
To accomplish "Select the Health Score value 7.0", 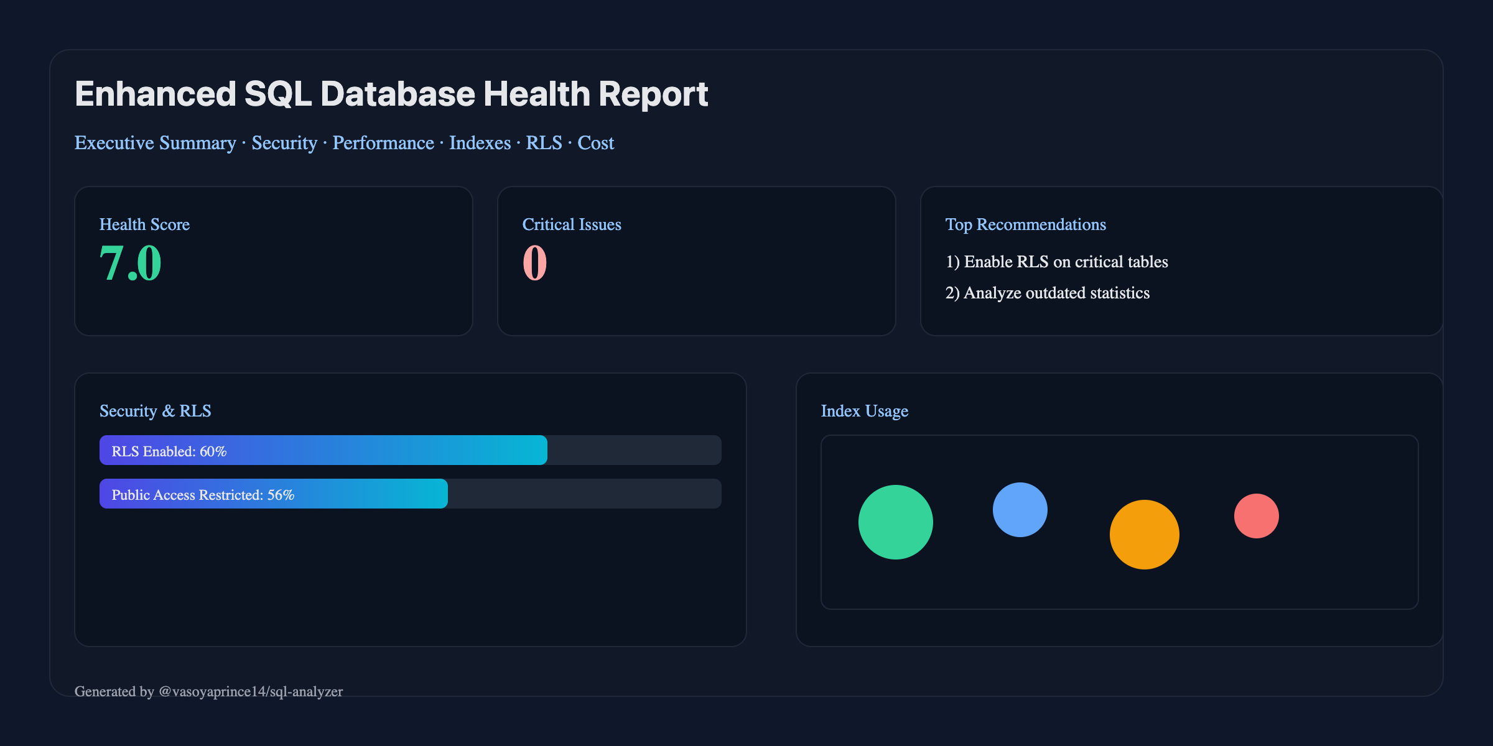I will pyautogui.click(x=131, y=264).
